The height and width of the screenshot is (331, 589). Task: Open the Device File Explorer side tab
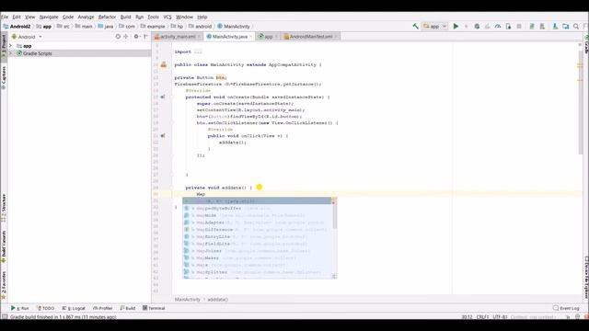pos(586,278)
